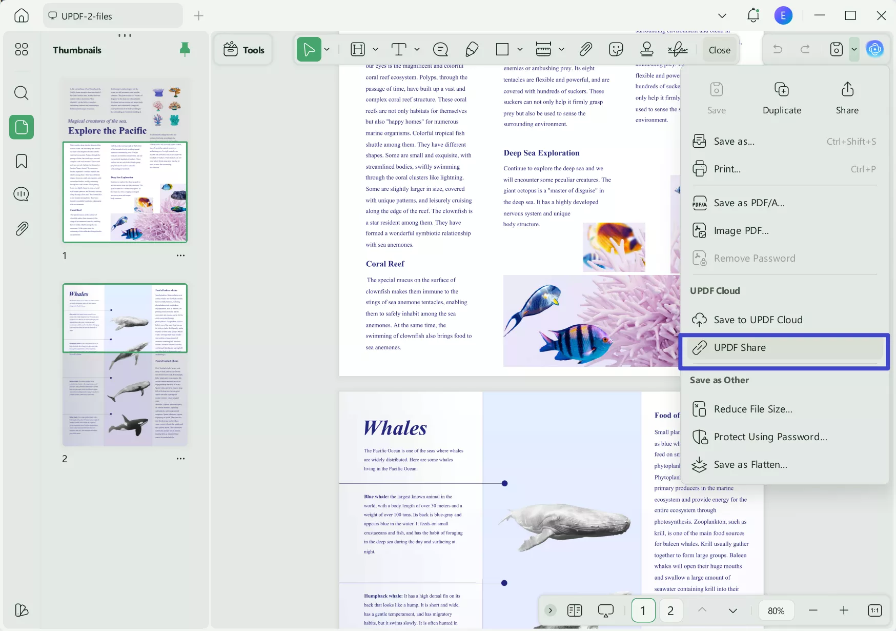This screenshot has width=896, height=631.
Task: Toggle two-page view at the bottom
Action: (575, 610)
